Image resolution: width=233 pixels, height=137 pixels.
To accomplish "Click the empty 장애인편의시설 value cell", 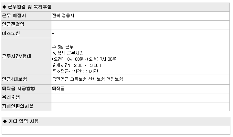I will (141, 107).
